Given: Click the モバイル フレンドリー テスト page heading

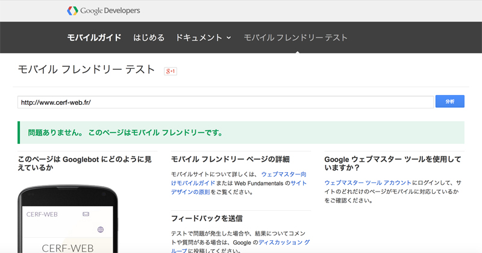Looking at the screenshot, I should pos(86,69).
